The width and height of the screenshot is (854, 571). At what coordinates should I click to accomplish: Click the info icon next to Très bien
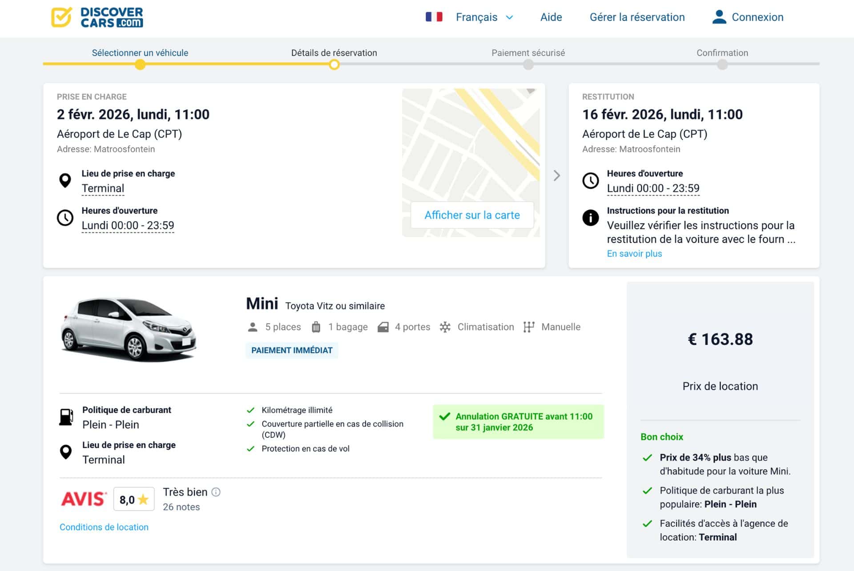(x=217, y=491)
